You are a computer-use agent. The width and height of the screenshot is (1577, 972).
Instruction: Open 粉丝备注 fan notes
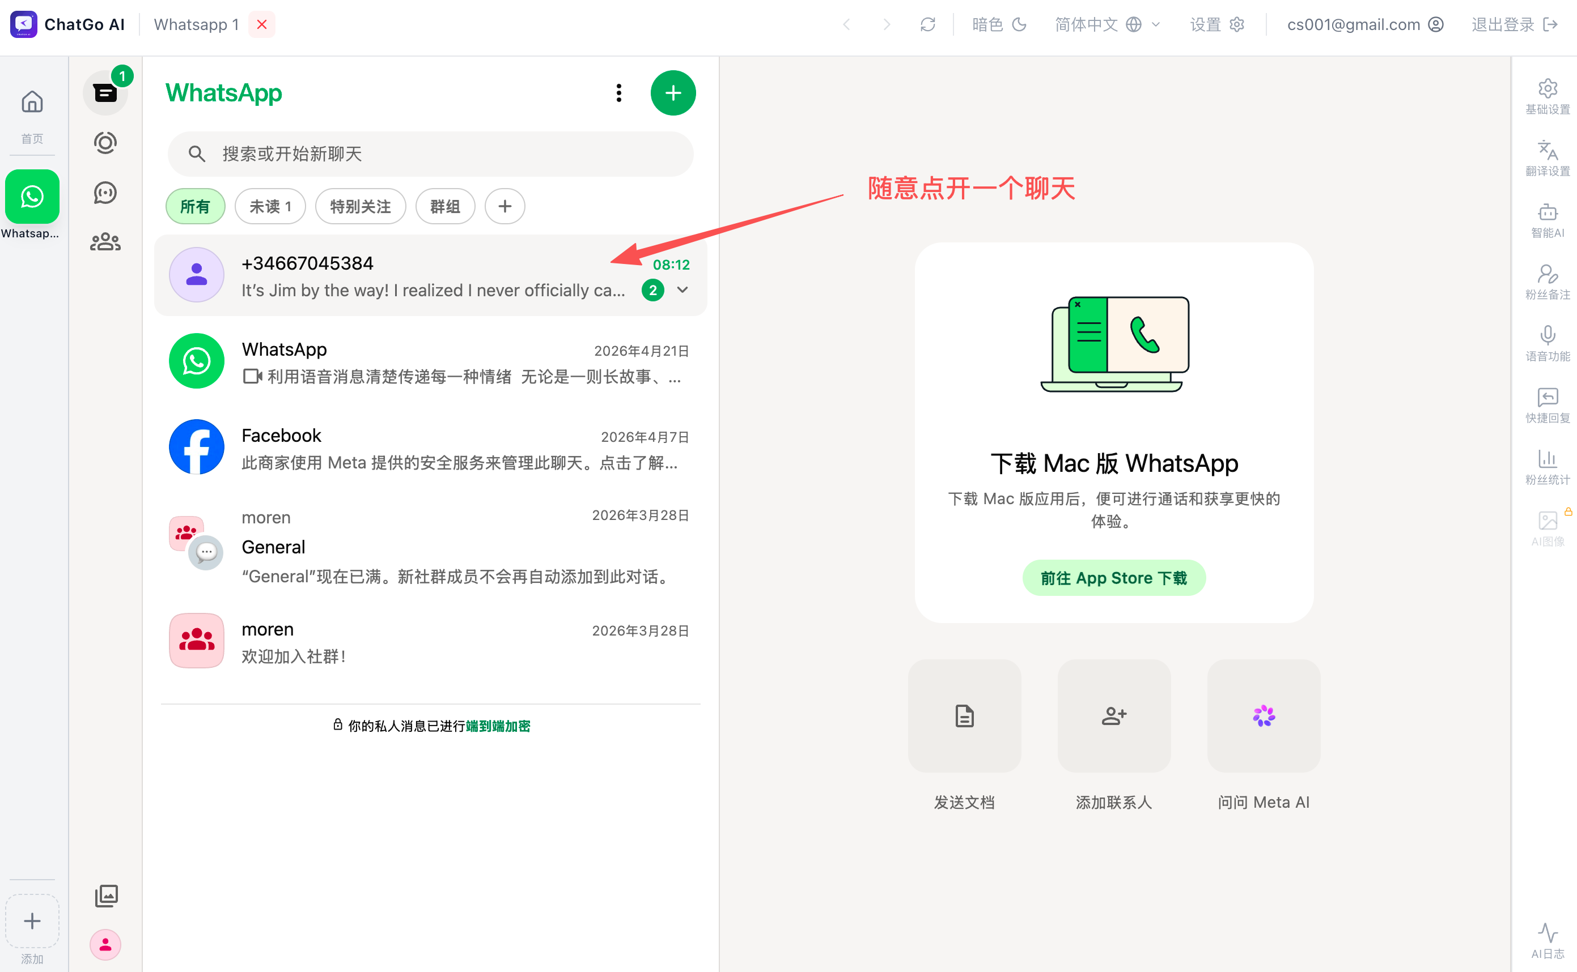pos(1548,282)
